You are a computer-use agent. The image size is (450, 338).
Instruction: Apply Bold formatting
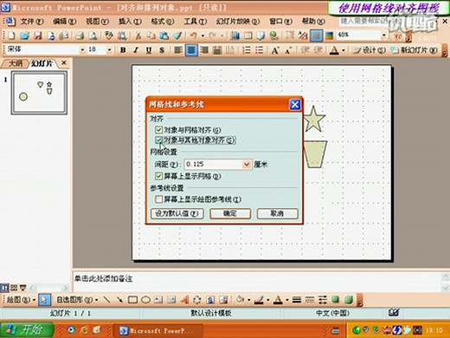pos(123,50)
